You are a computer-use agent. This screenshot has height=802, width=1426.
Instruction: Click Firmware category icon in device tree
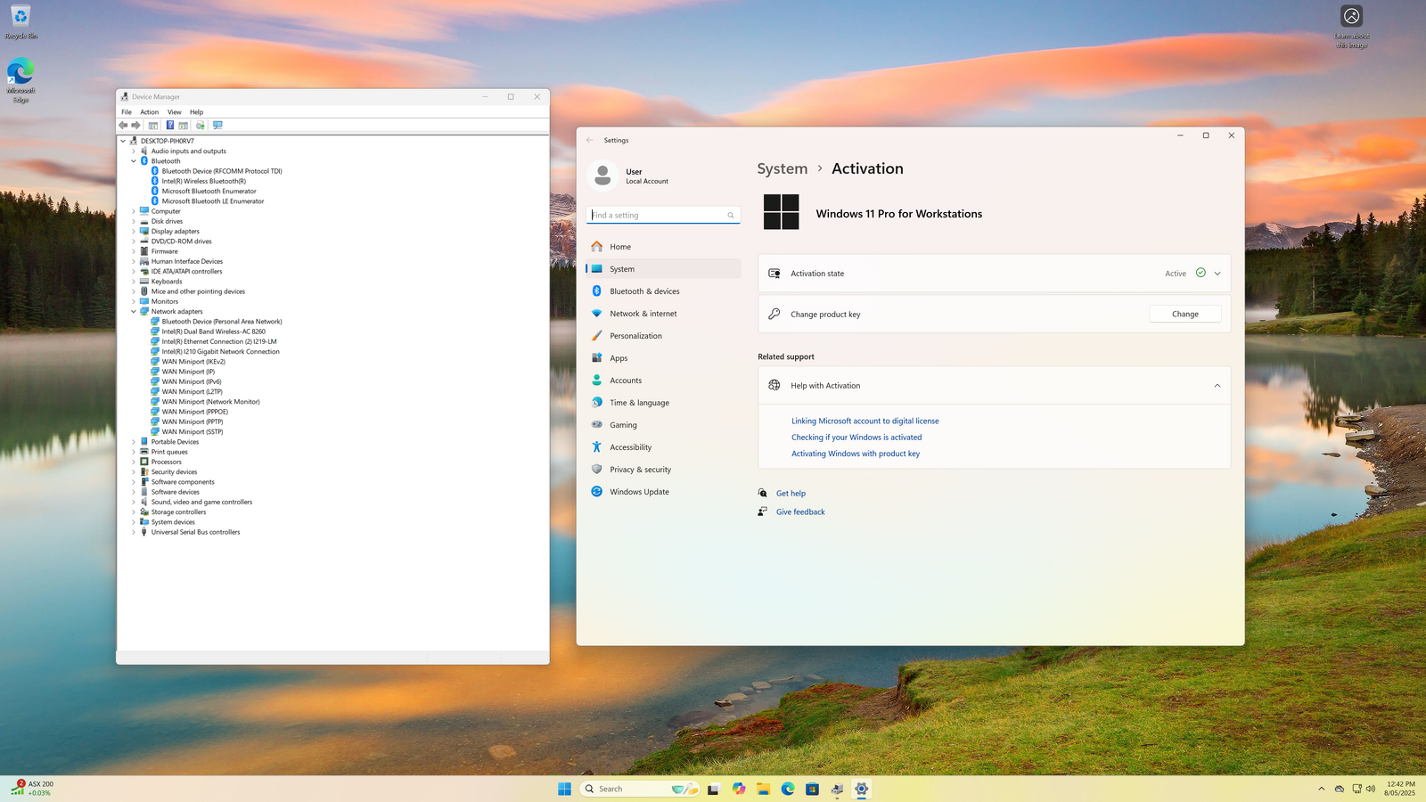[x=144, y=251]
